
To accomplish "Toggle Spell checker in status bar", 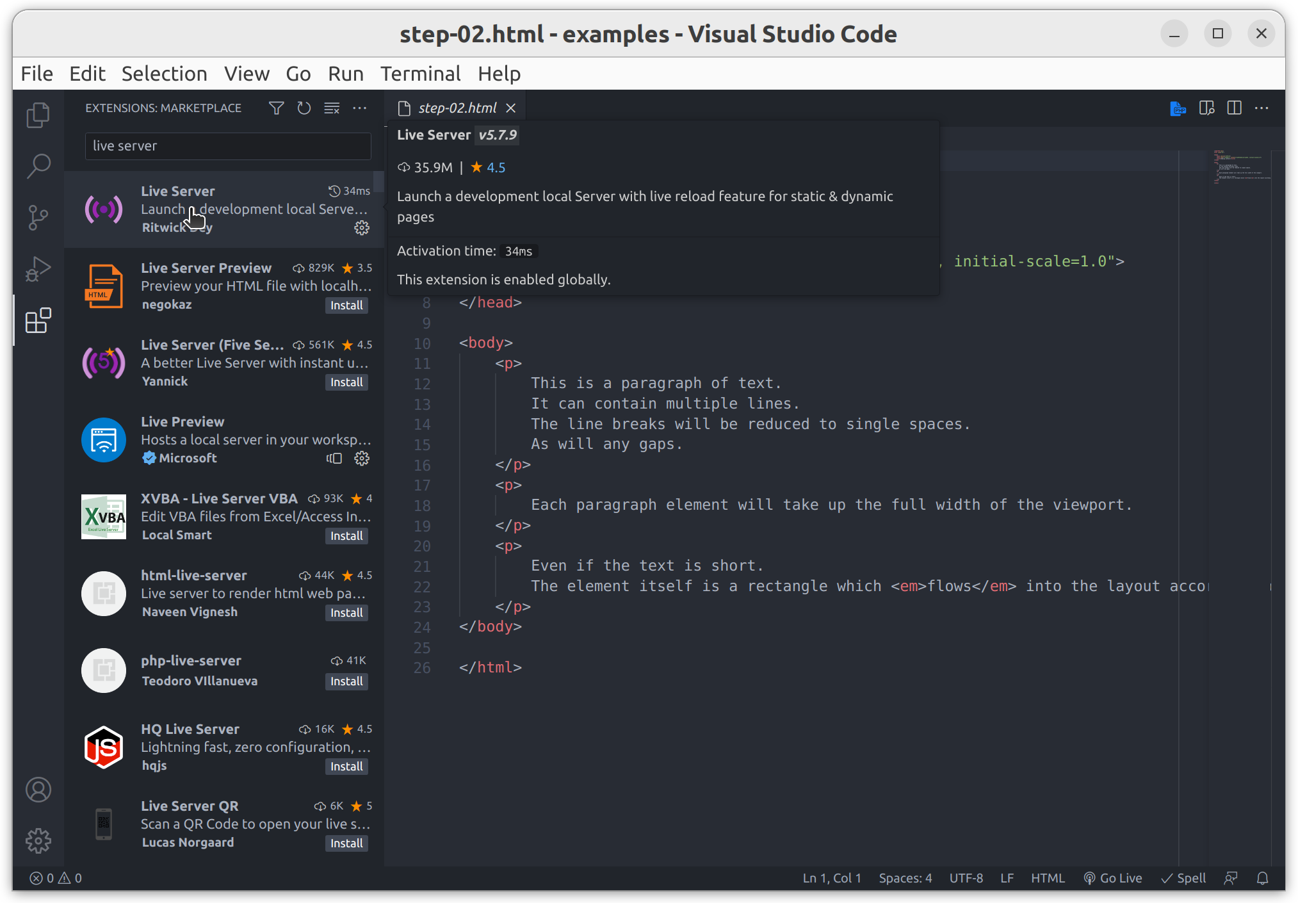I will 1183,878.
